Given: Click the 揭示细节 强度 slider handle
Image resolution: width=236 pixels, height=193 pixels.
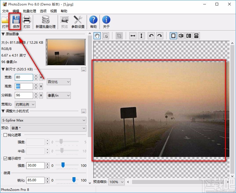Looking at the screenshot, I should click(x=63, y=165).
